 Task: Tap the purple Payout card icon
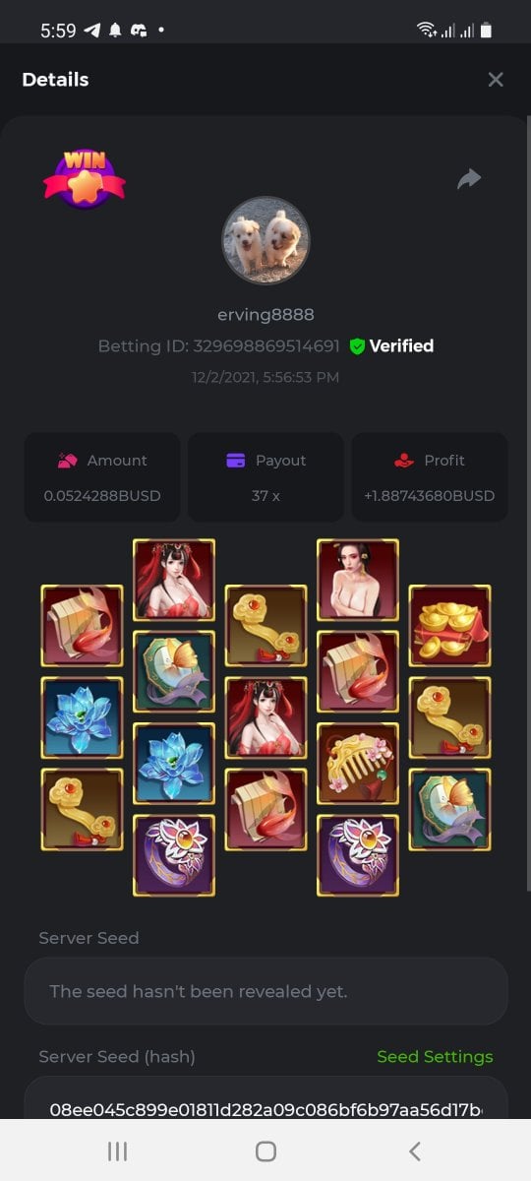[x=236, y=460]
